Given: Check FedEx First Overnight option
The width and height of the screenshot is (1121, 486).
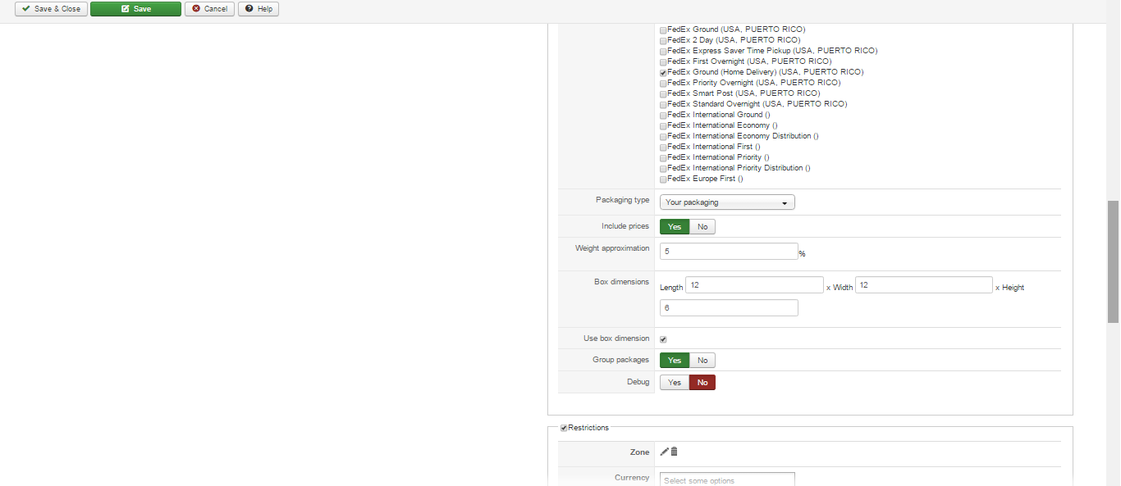Looking at the screenshot, I should point(663,61).
